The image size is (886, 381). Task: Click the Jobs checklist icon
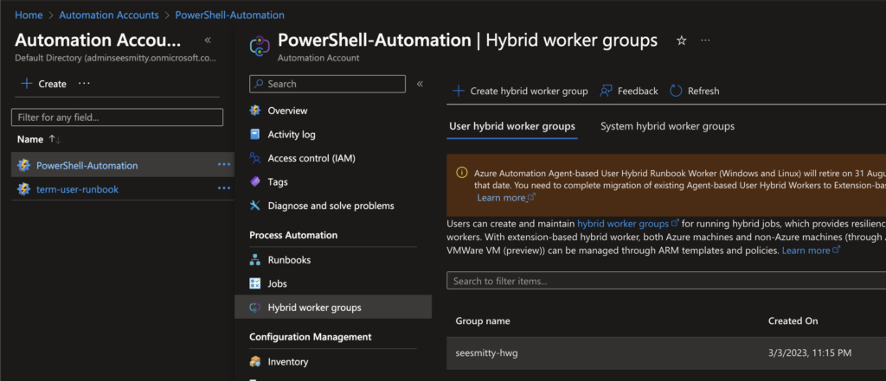coord(255,284)
